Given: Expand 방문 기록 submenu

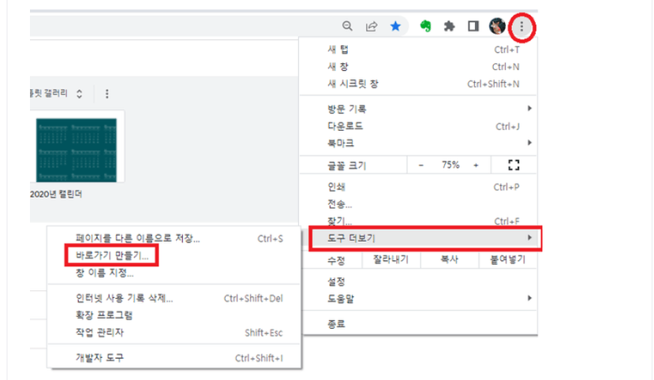Looking at the screenshot, I should tap(418, 109).
